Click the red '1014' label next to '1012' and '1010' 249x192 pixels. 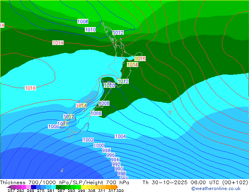coord(81,106)
